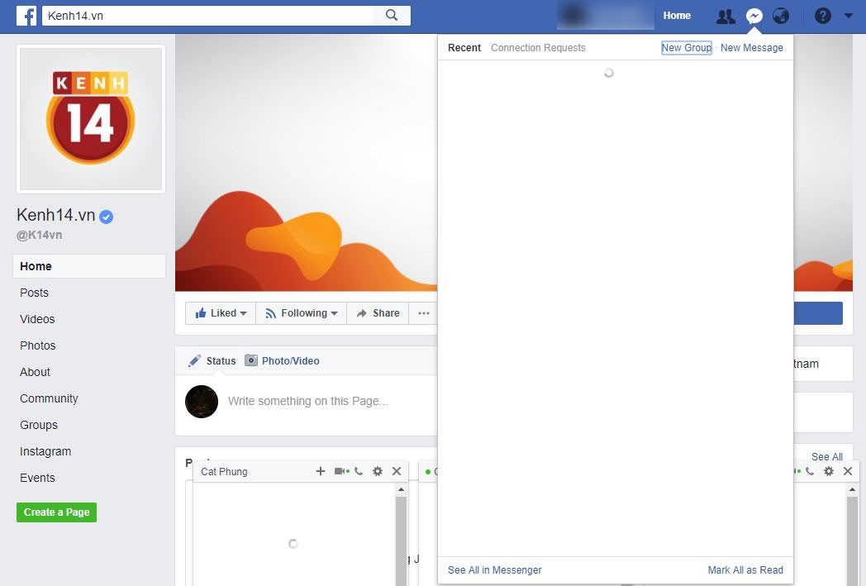Open Community in the page sidebar
The width and height of the screenshot is (866, 586).
(49, 398)
